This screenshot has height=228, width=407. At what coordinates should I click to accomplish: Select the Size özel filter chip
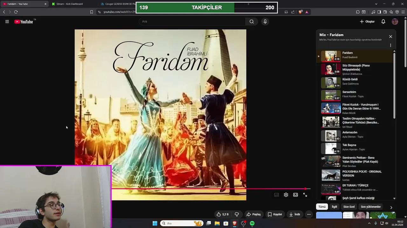349,207
